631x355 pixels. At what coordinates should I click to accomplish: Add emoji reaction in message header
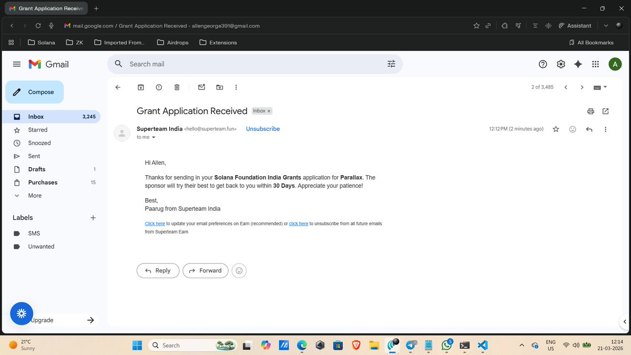573,129
